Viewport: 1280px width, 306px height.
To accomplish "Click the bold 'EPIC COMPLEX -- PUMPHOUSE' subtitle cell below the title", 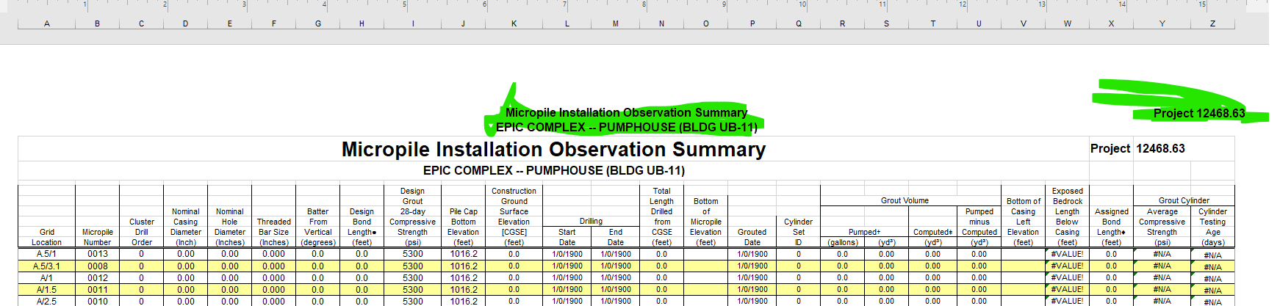I will (x=553, y=170).
